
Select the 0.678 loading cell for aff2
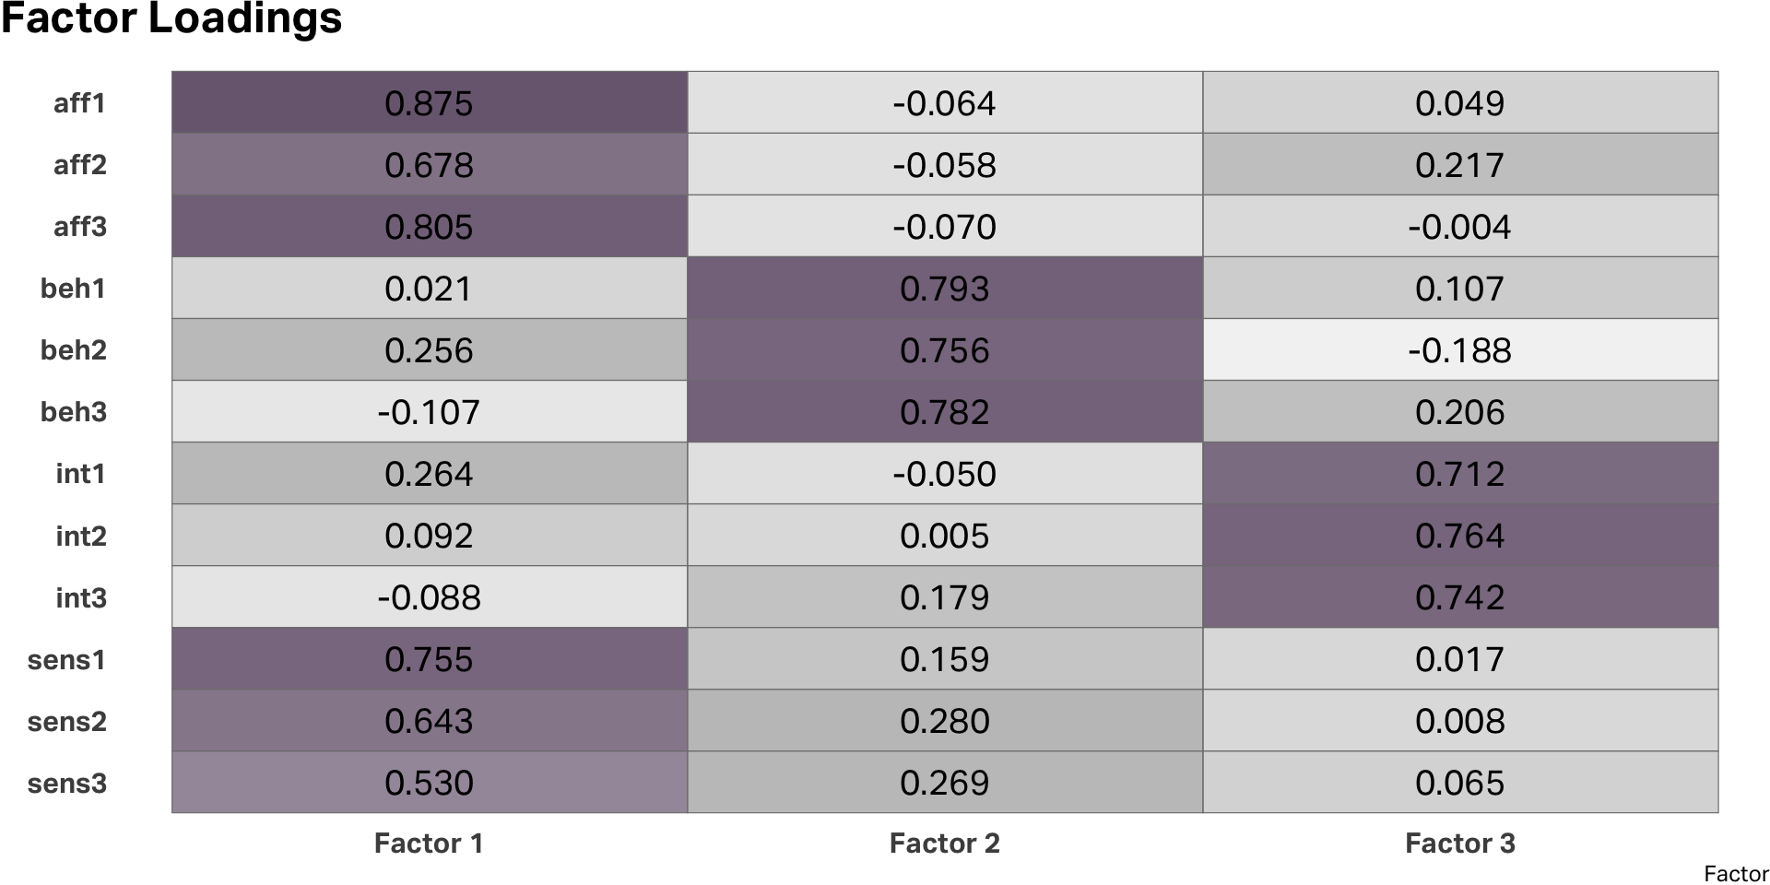coord(429,165)
